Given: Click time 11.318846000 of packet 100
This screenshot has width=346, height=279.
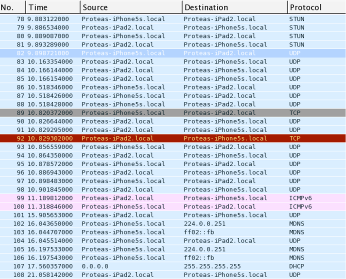Looking at the screenshot, I should tap(50, 207).
